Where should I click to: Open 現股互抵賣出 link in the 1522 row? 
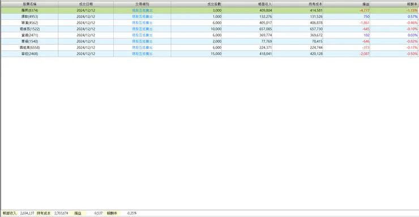142,29
